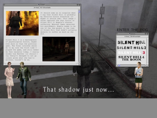Screen dimensions: 157x118
Task: Click the scroll down arrow in Silent window
Action: click(x=79, y=62)
